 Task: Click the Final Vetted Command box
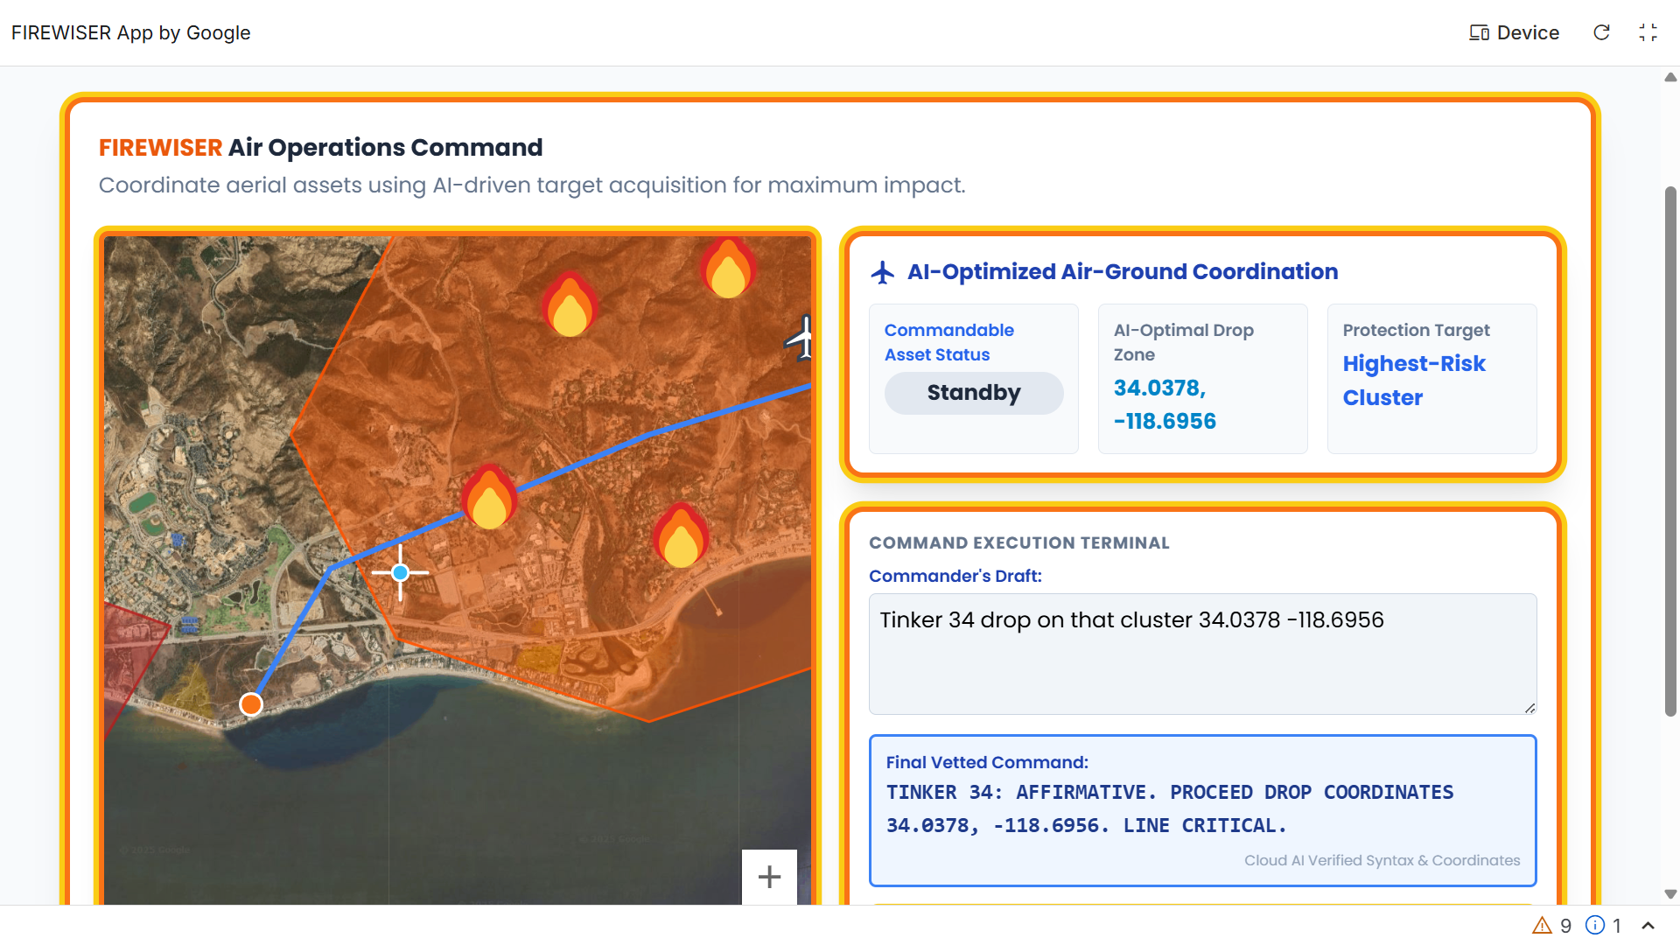pyautogui.click(x=1202, y=809)
